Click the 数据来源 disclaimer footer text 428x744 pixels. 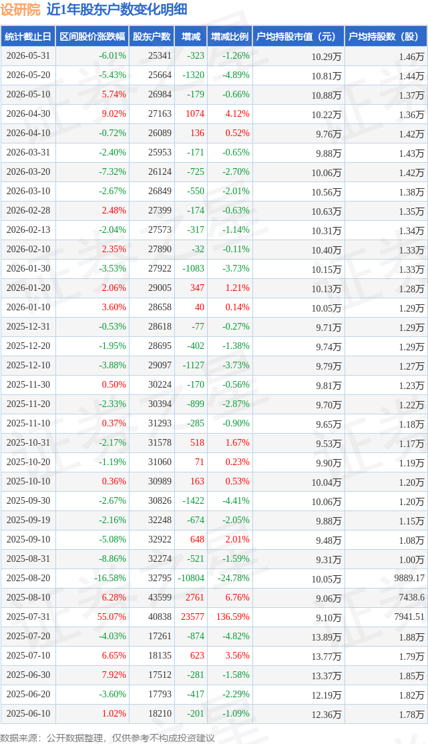point(108,738)
